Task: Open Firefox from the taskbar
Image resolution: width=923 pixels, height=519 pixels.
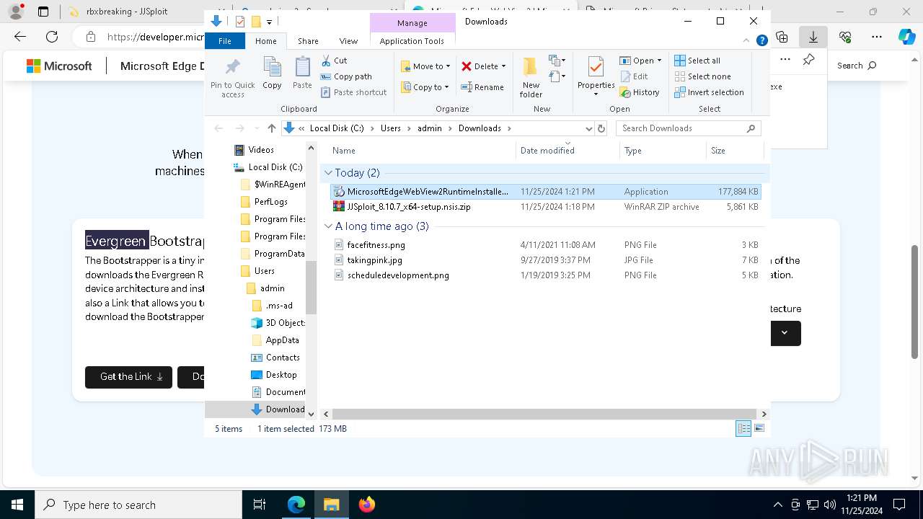Action: click(x=367, y=505)
